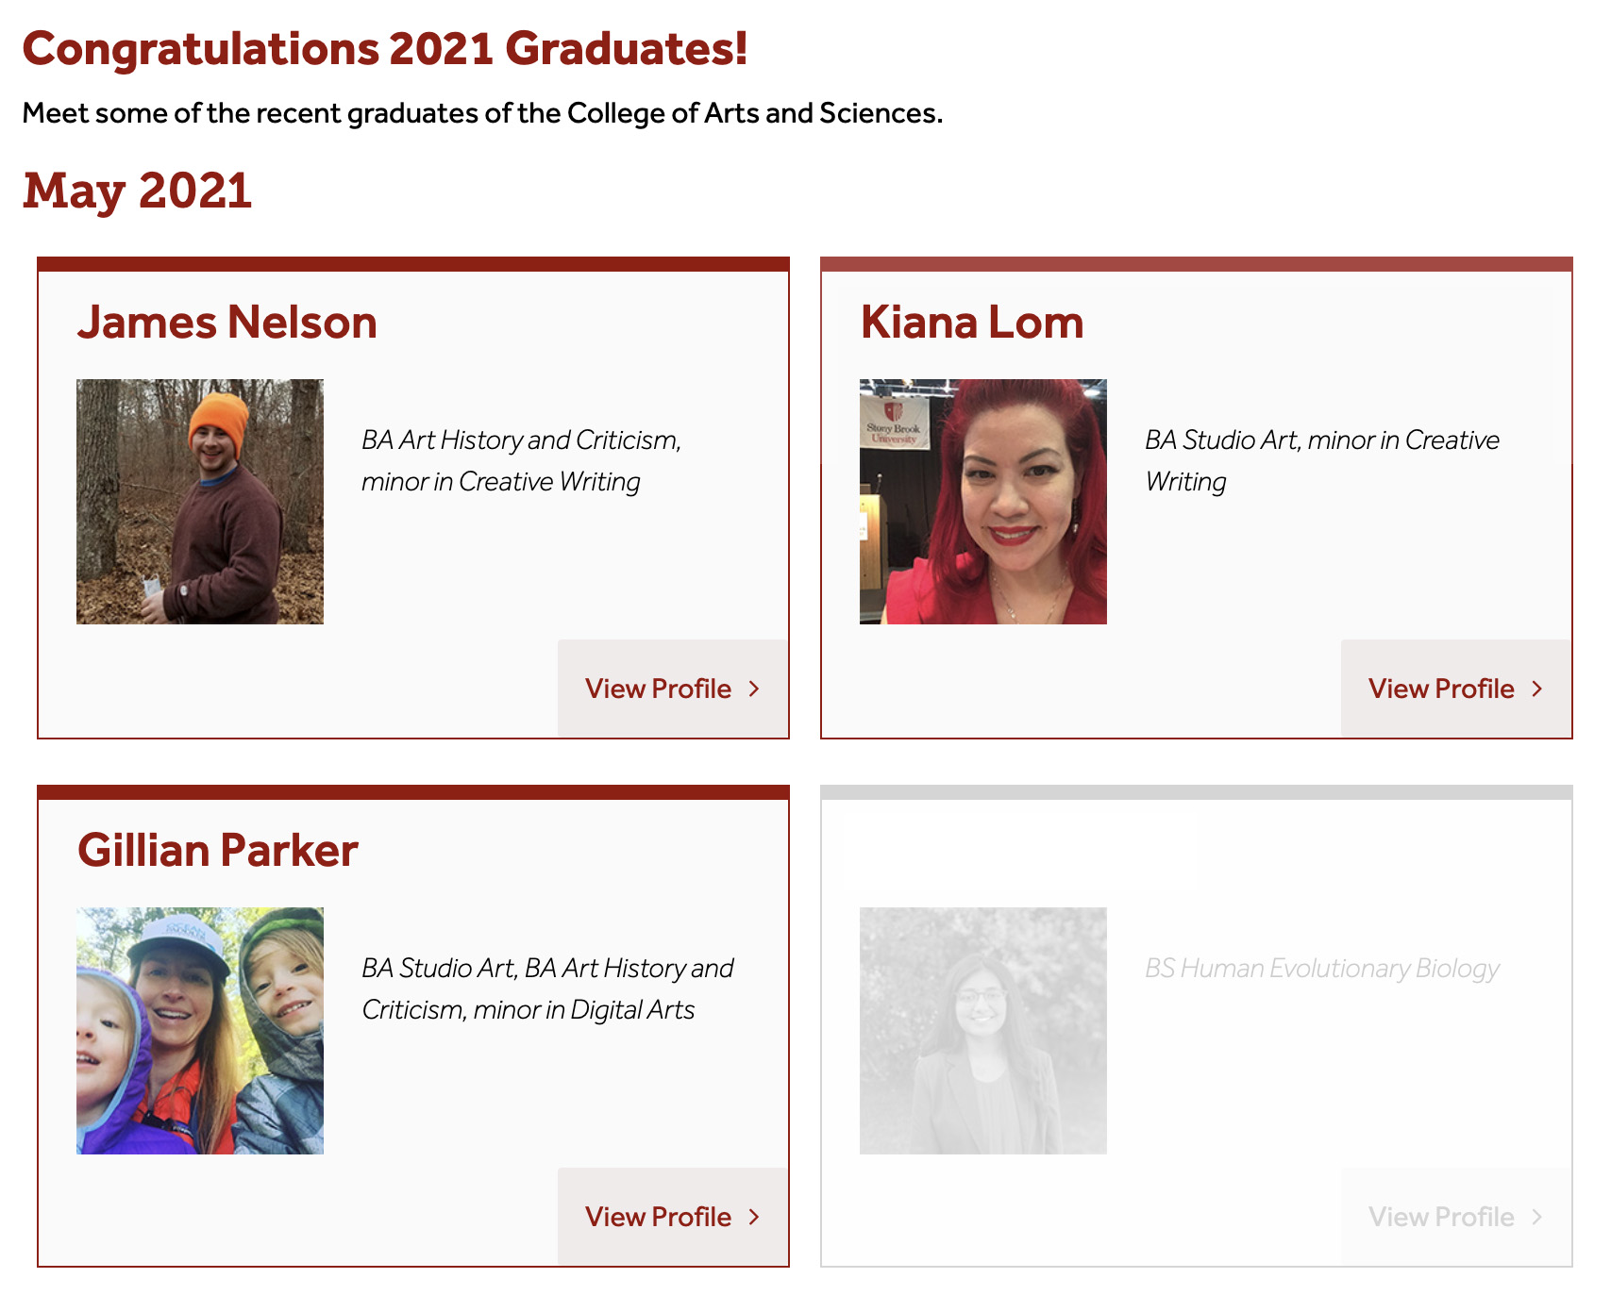Click Gillian Parker's family selfie photo

200,1031
